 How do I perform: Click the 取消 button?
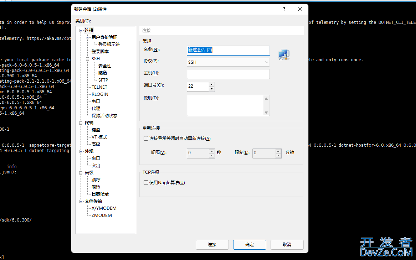pos(287,245)
